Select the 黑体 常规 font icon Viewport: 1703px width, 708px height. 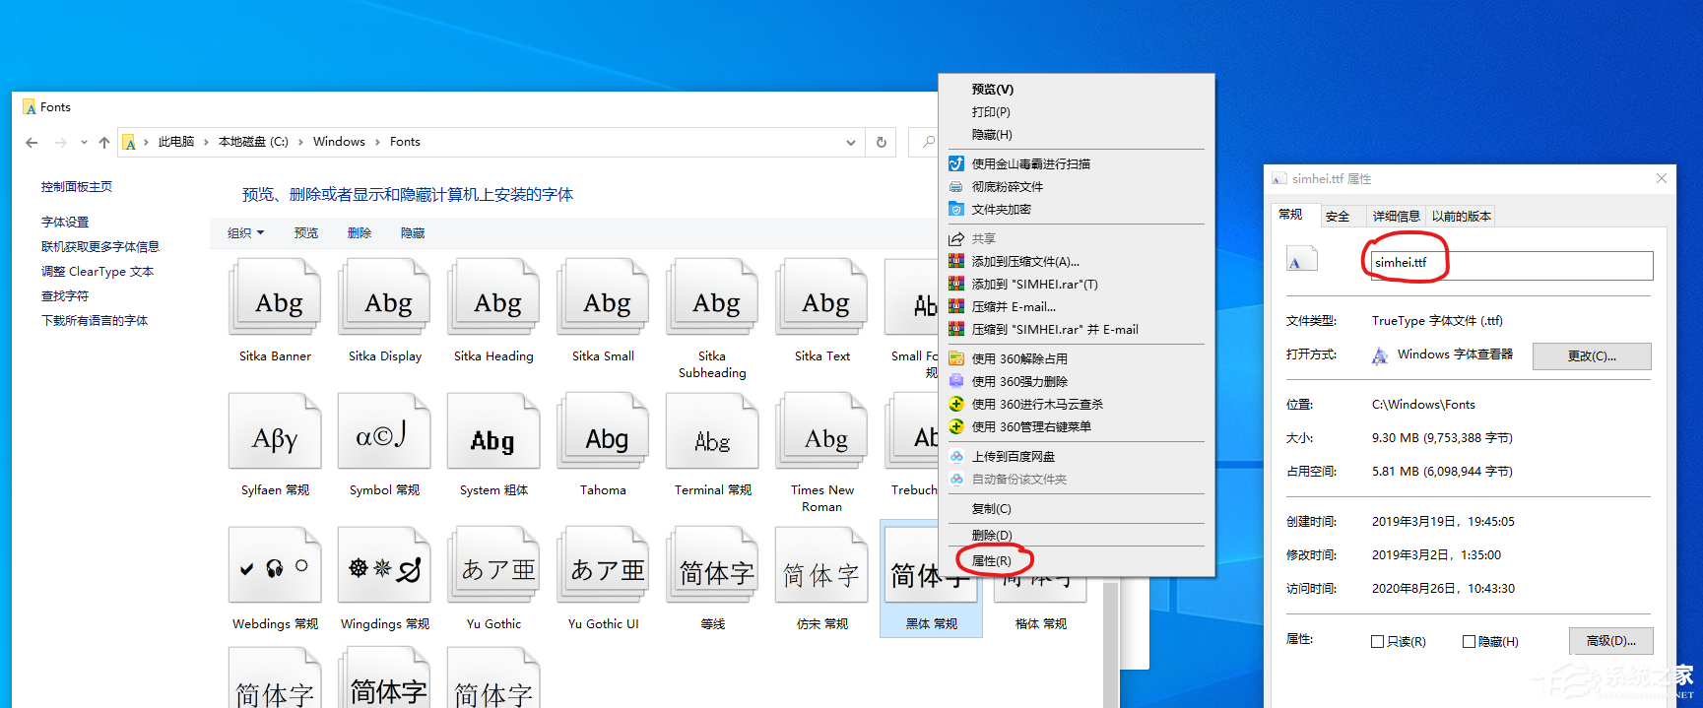pyautogui.click(x=931, y=578)
